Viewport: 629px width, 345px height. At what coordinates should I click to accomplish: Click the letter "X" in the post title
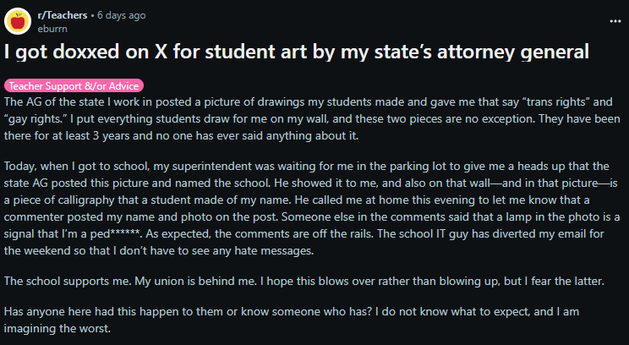coord(161,52)
